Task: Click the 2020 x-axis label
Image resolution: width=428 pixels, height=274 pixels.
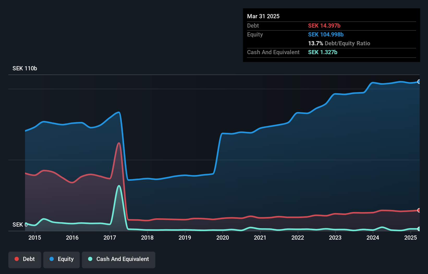Action: coord(223,238)
